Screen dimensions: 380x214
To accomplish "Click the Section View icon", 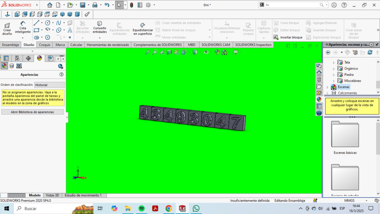I will coord(169,52).
